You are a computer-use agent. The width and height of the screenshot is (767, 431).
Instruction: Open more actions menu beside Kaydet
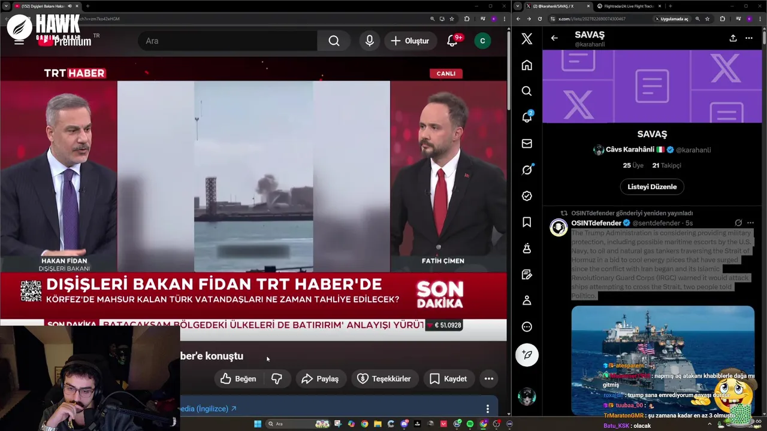(489, 378)
